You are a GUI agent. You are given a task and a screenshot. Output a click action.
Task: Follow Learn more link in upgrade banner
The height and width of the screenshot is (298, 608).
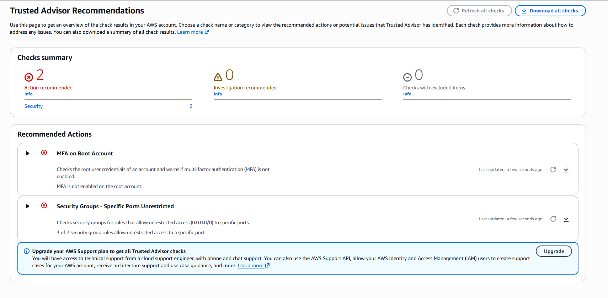point(251,265)
